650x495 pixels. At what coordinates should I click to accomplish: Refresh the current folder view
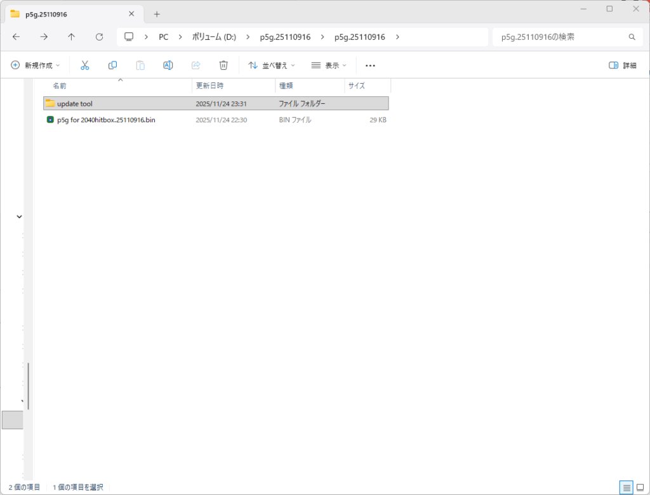[x=99, y=37]
